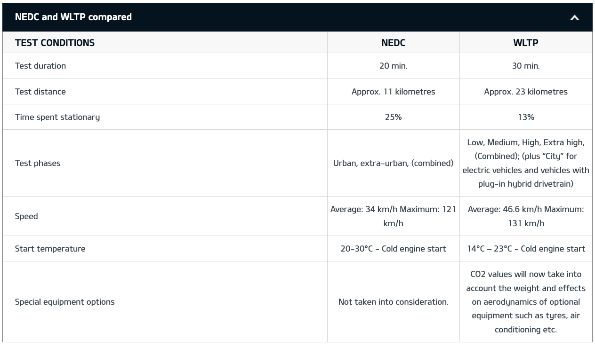The width and height of the screenshot is (595, 347).
Task: Select the WLTP column header
Action: 526,43
